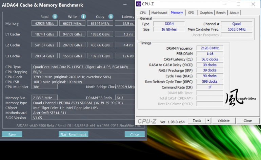The width and height of the screenshot is (261, 160).
Task: Close CPU-Z with the title bar X
Action: tap(253, 4)
